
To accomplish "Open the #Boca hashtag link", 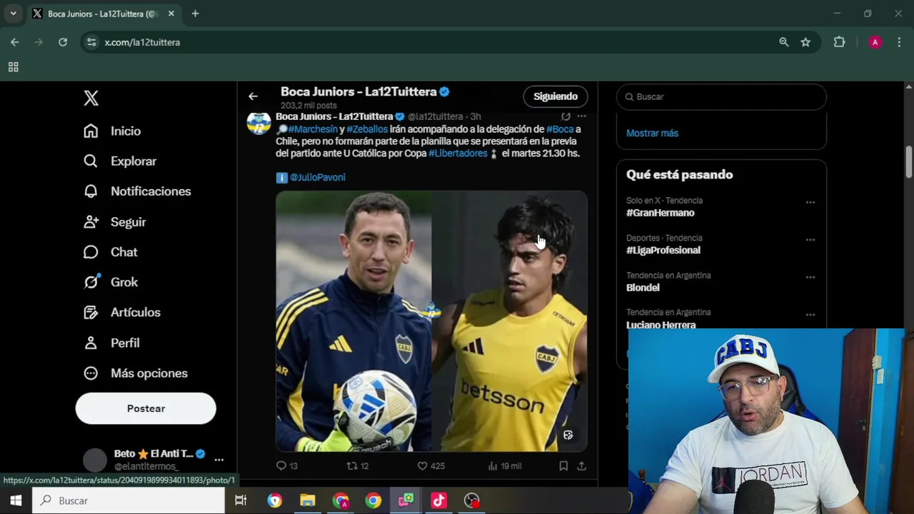I will click(x=560, y=129).
